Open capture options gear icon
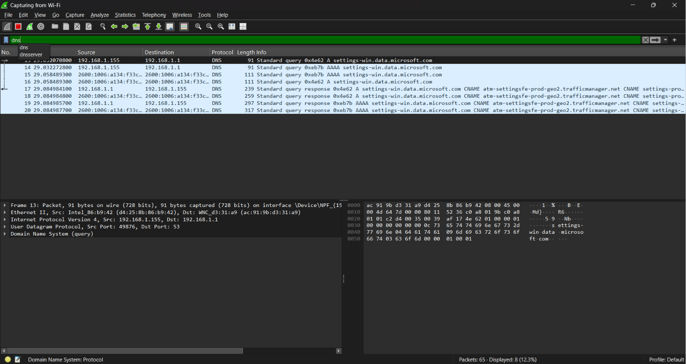The height and width of the screenshot is (364, 686). 41,27
